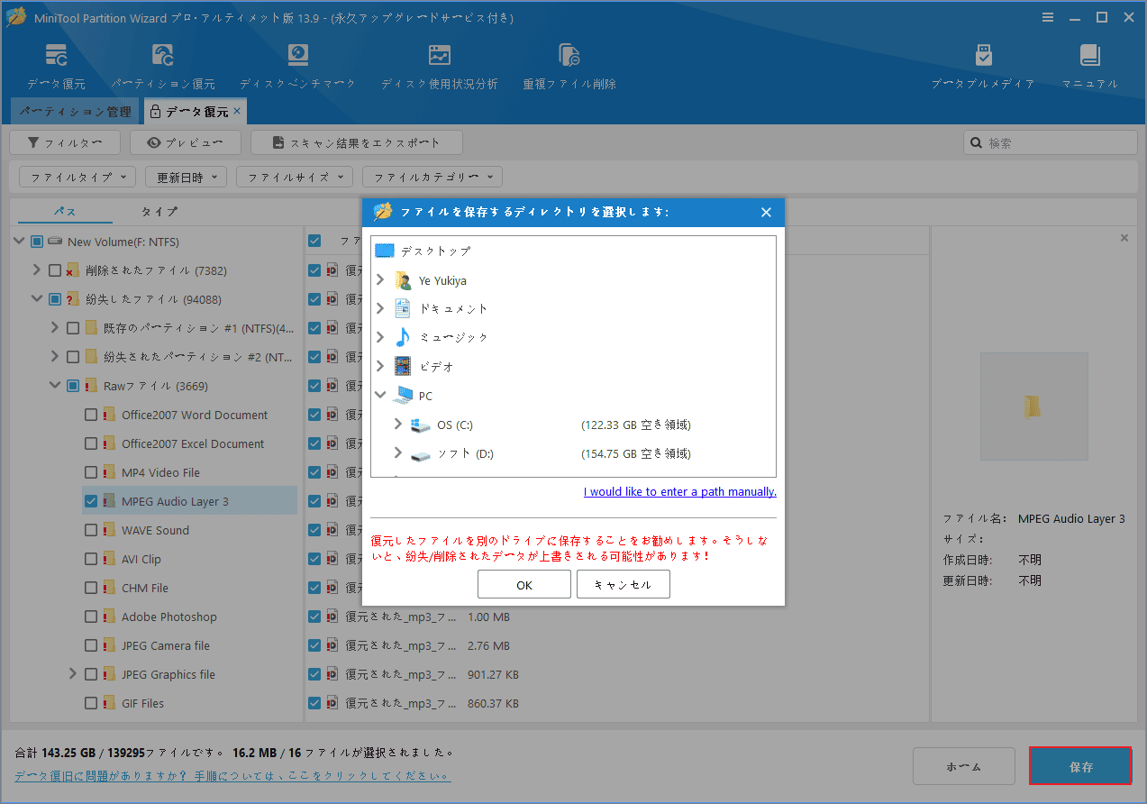The width and height of the screenshot is (1147, 804).
Task: Open the 重複ファイル削除 tool icon
Action: click(569, 56)
